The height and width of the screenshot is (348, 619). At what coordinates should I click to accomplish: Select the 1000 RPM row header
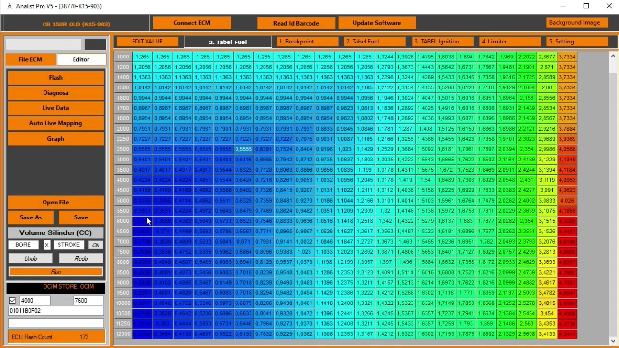(123, 57)
